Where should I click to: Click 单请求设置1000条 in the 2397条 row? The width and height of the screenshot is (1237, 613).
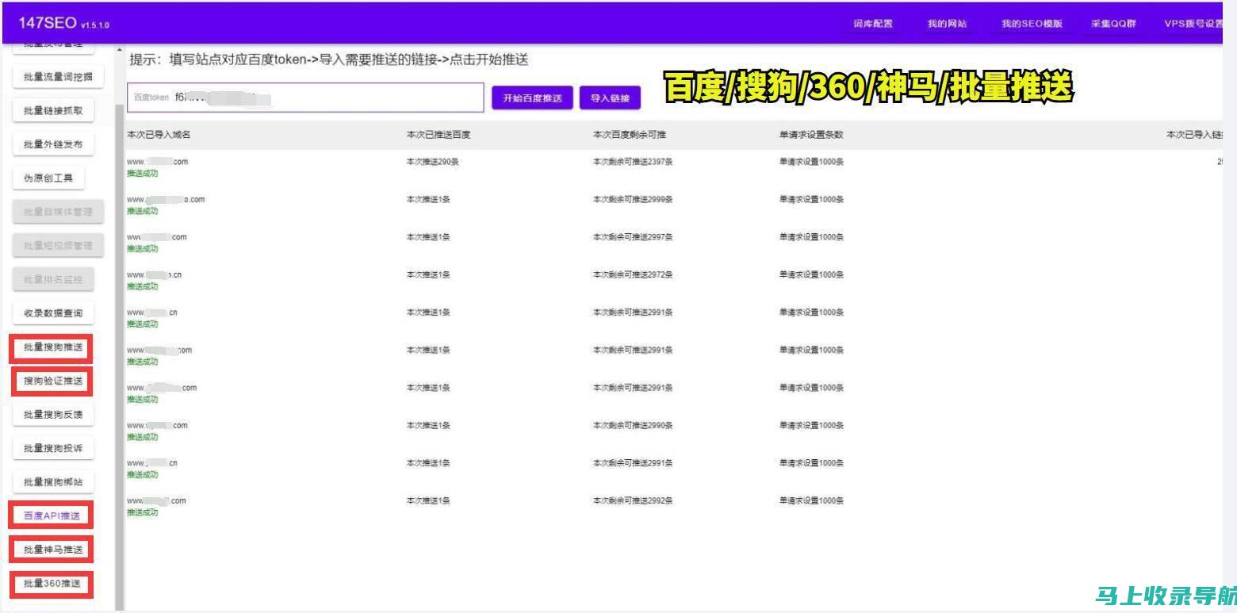coord(811,162)
